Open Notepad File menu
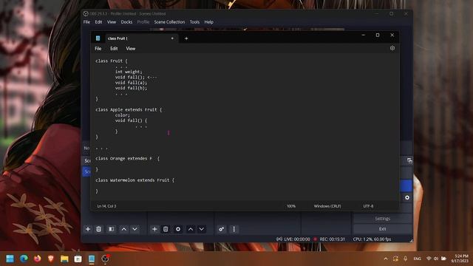The width and height of the screenshot is (473, 266). 98,49
